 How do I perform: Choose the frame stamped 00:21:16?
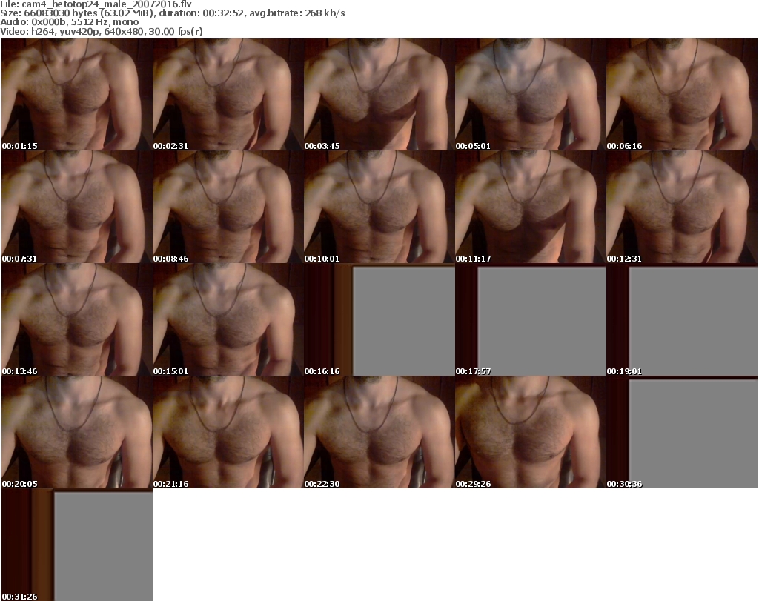pos(228,432)
